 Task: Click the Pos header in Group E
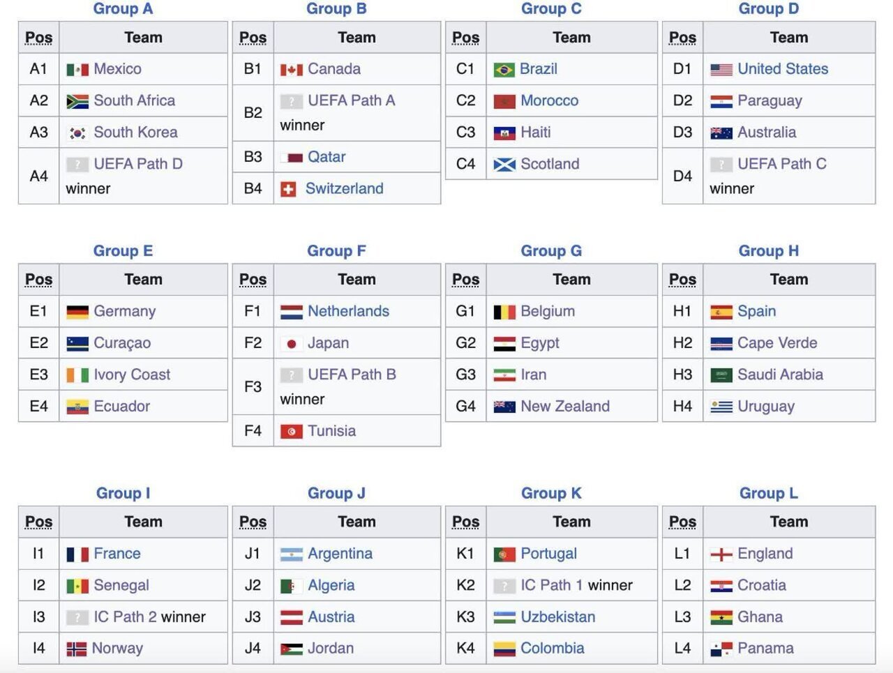38,280
